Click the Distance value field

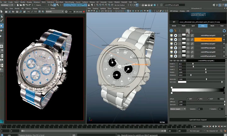click(182, 75)
